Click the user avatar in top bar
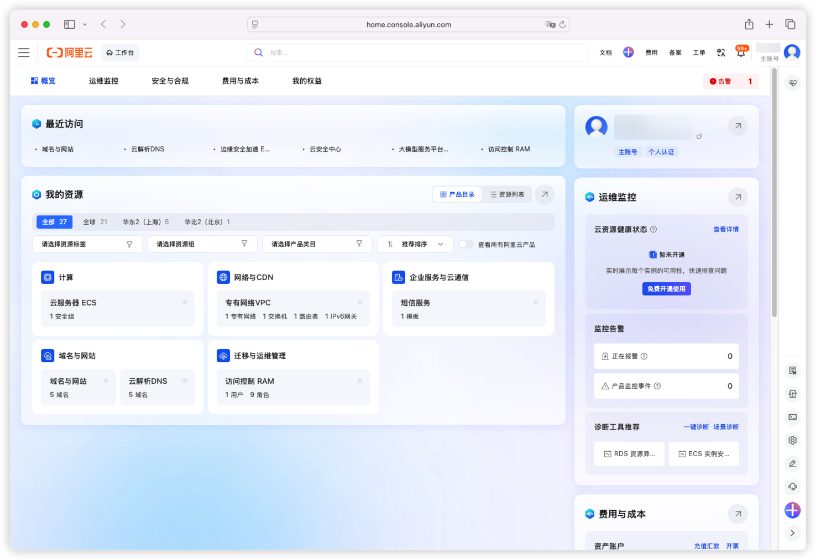816x560 pixels. 792,52
